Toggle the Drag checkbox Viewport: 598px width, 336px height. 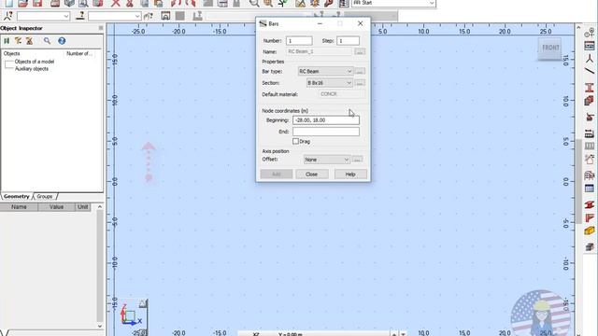point(295,141)
